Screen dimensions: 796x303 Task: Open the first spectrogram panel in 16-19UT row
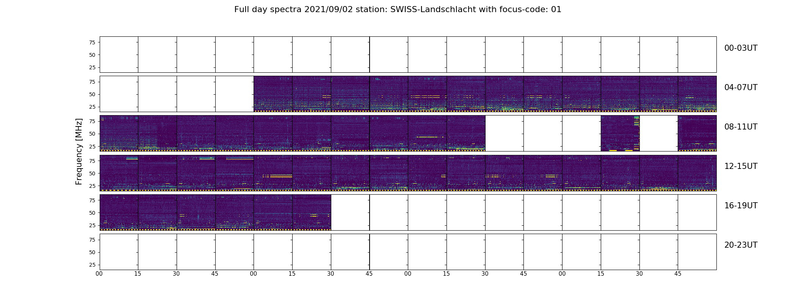pos(119,212)
